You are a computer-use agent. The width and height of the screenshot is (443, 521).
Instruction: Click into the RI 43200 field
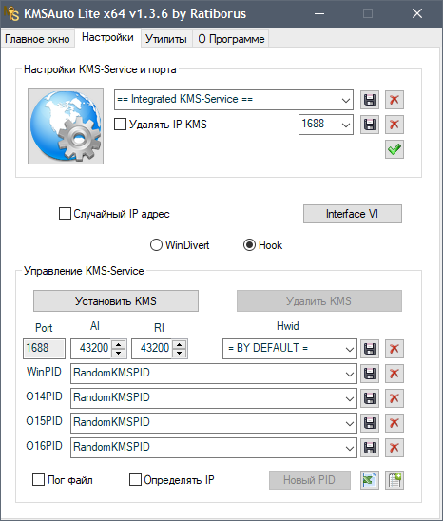152,349
